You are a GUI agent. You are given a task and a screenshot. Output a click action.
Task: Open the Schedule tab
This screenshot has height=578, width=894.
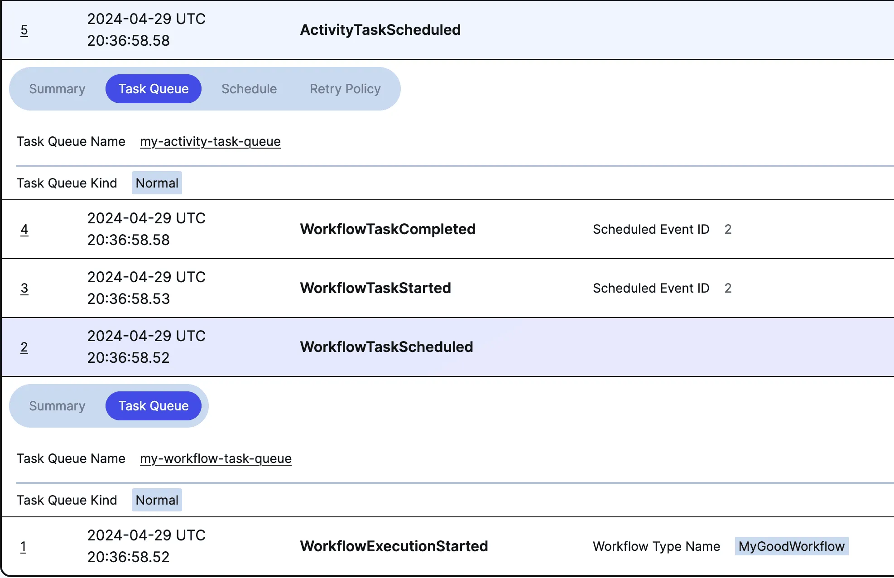[249, 89]
